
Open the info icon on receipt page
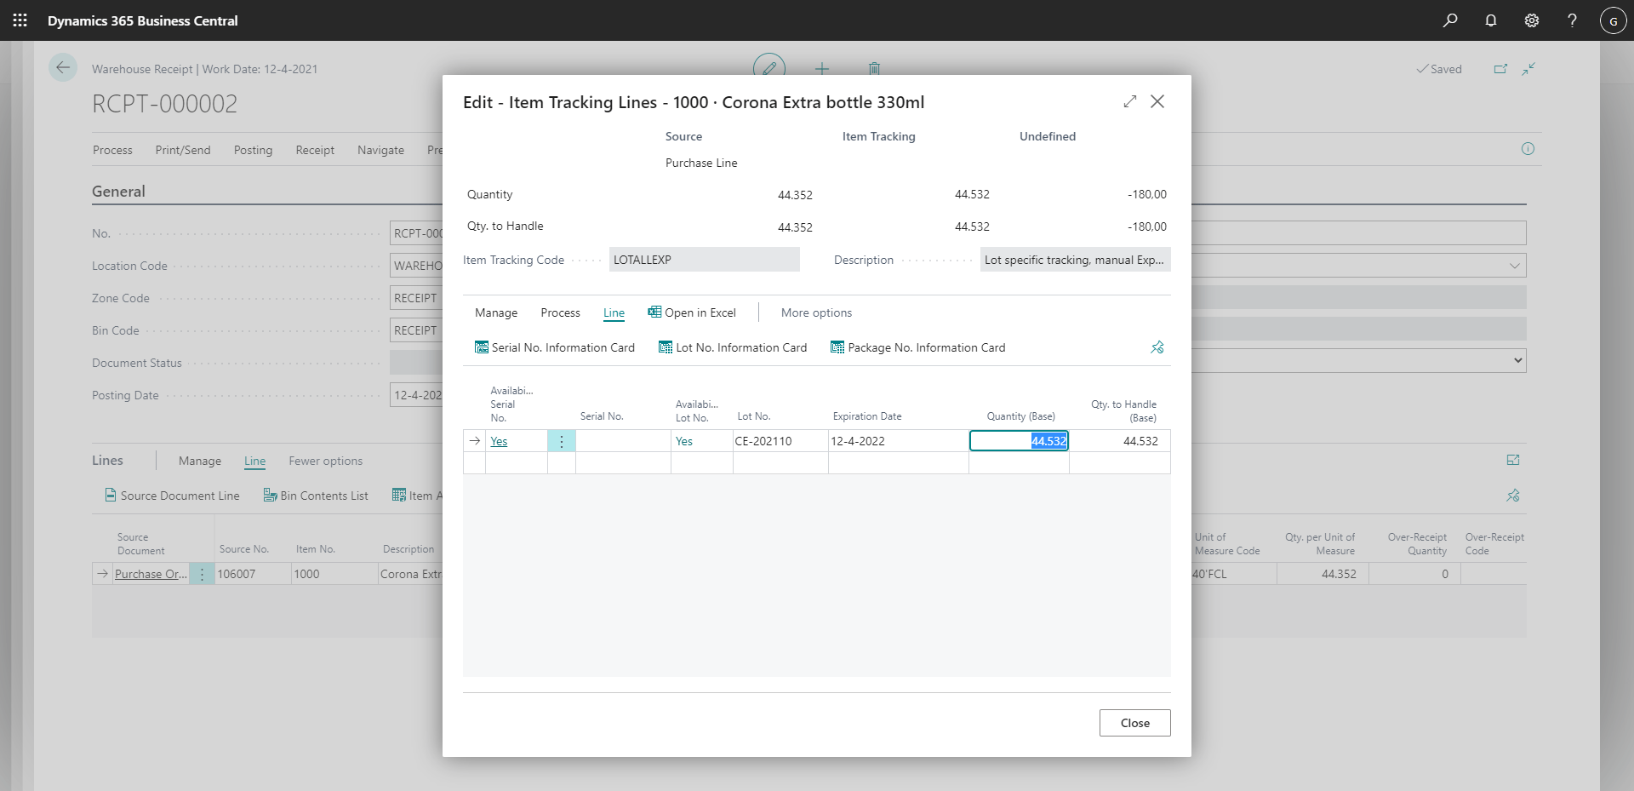[1528, 149]
